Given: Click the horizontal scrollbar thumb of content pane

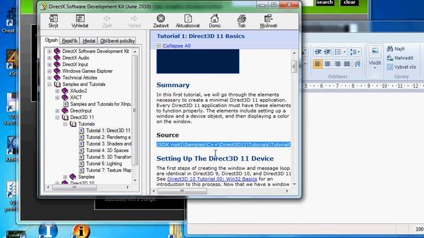Looking at the screenshot, I should tap(182, 191).
